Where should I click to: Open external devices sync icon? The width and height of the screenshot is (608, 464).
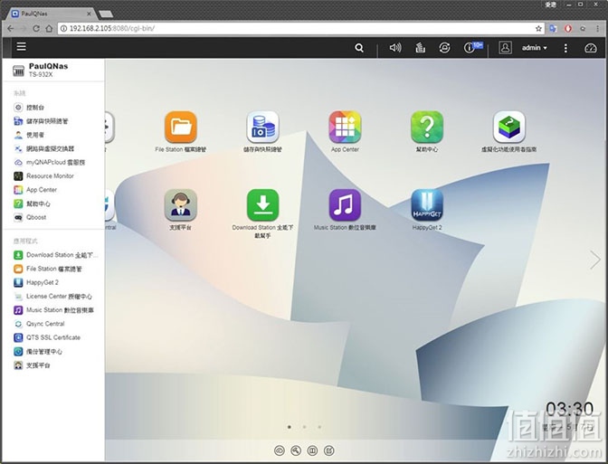click(x=444, y=48)
